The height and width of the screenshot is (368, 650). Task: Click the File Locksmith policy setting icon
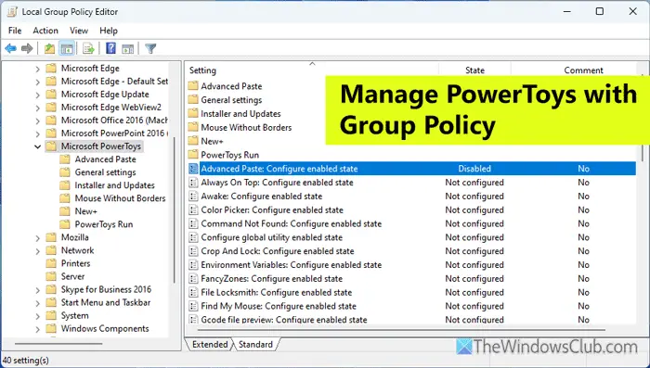click(193, 293)
